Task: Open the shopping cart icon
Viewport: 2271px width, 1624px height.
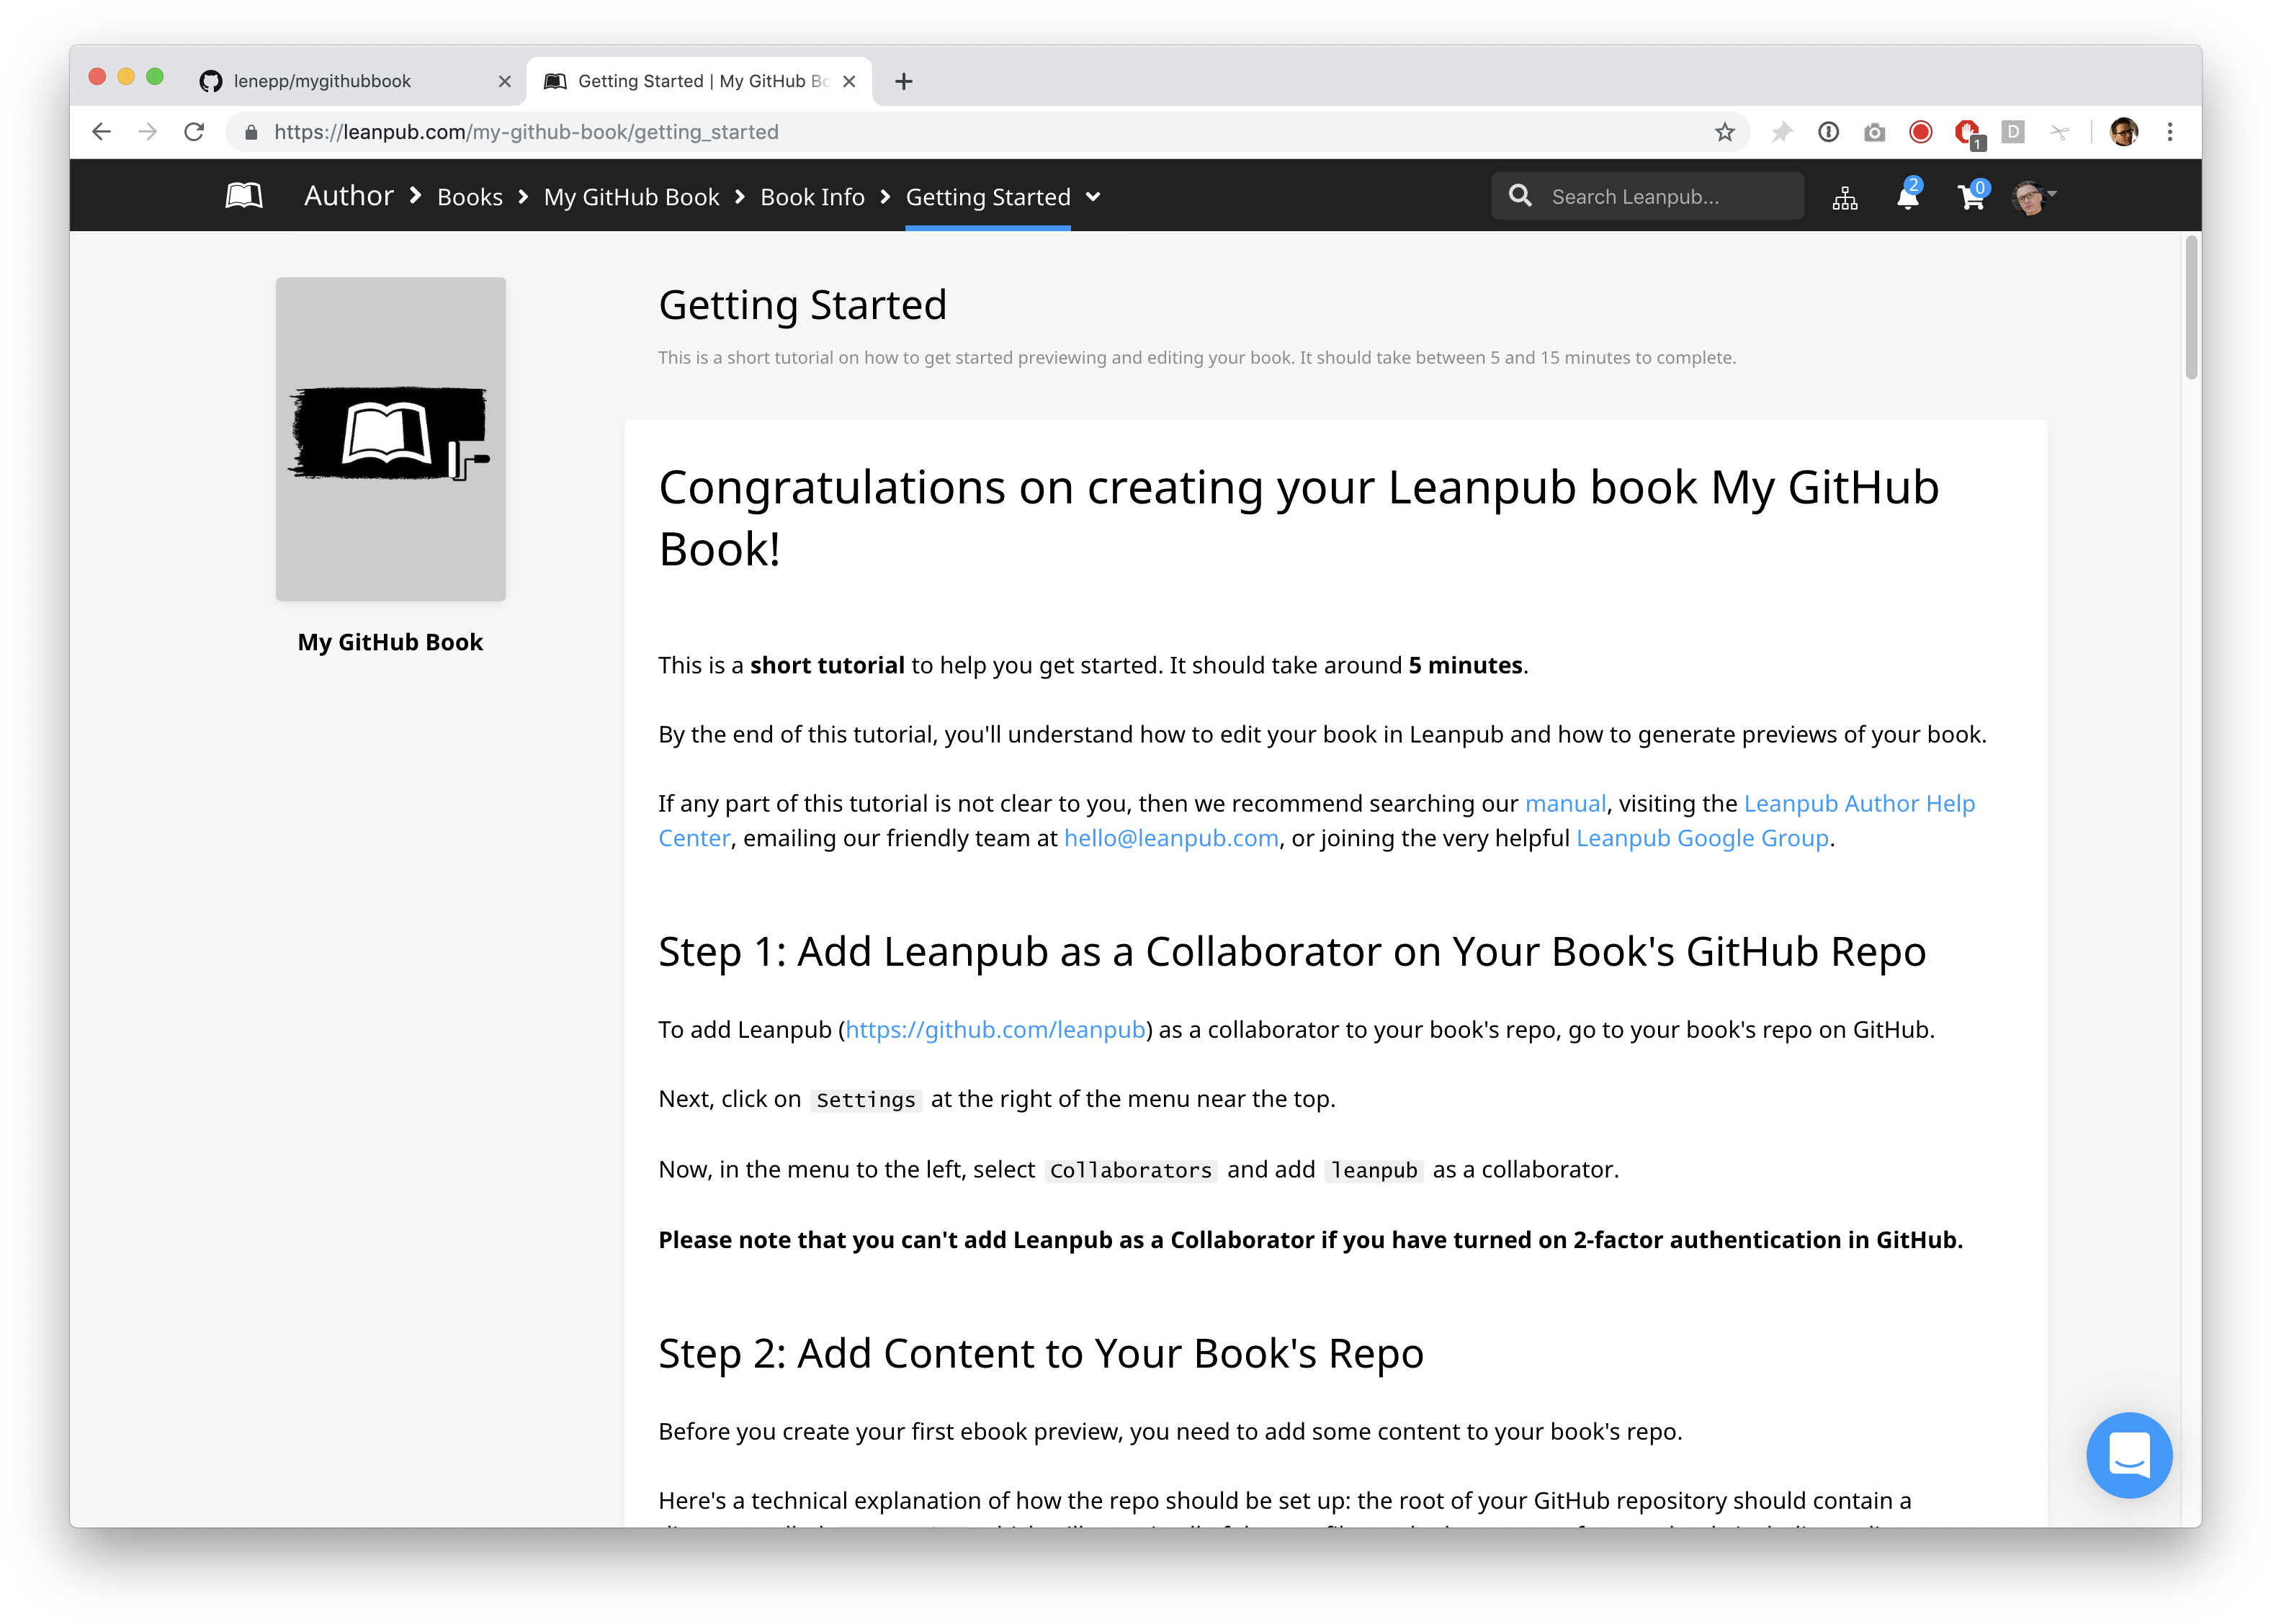Action: [x=1970, y=197]
